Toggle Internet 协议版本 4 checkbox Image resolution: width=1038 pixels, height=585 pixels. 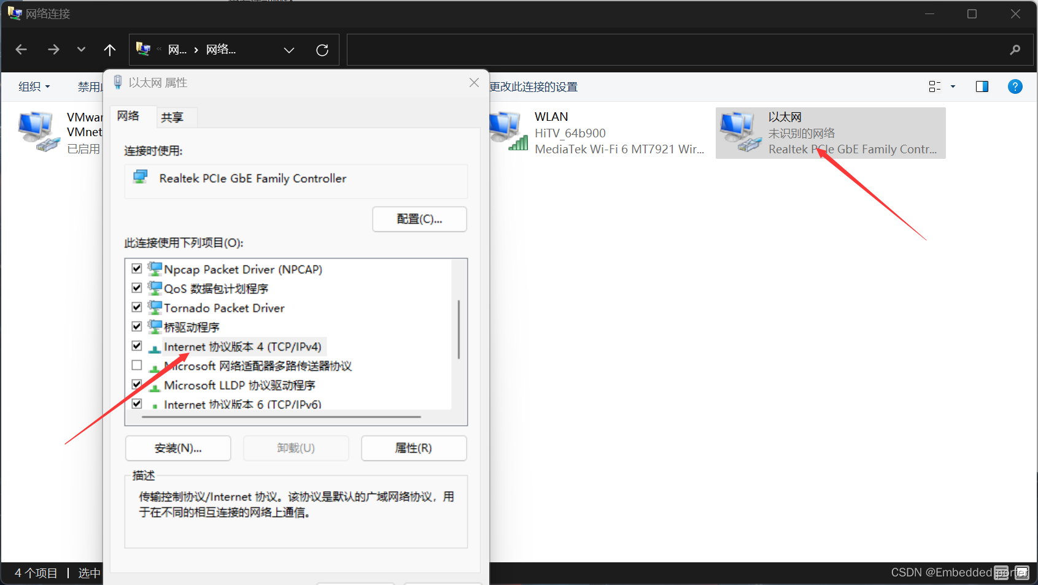tap(137, 346)
